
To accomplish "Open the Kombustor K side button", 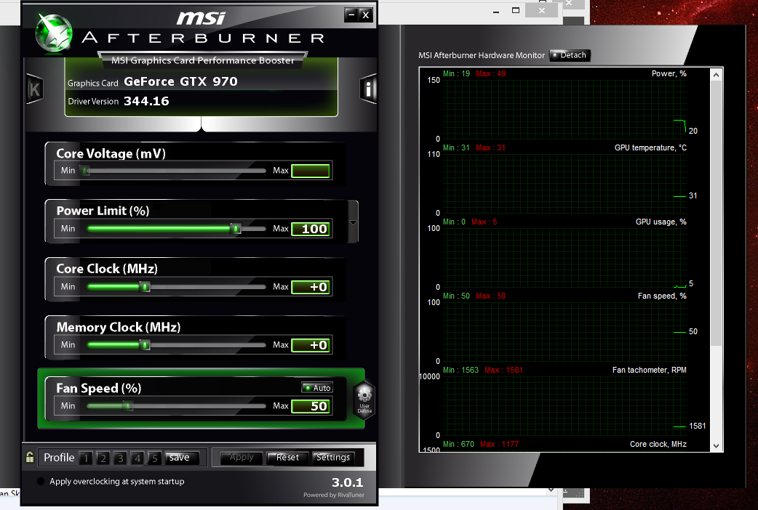I will tap(35, 89).
